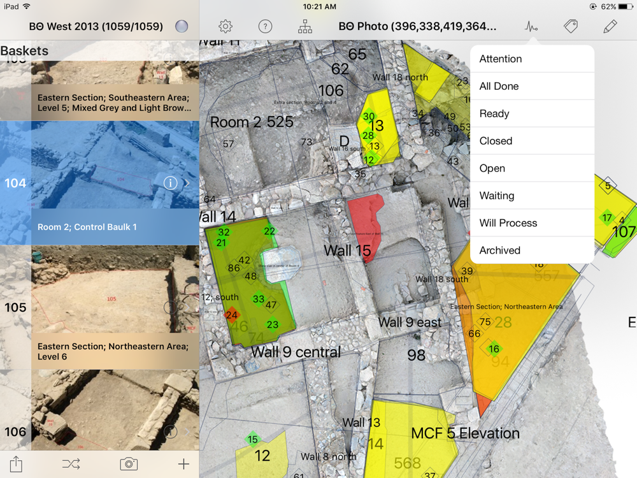Tap the shuffle arrows icon
Image resolution: width=637 pixels, height=478 pixels.
tap(71, 464)
